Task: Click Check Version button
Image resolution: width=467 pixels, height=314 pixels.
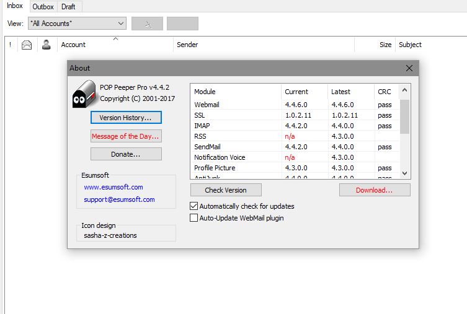Action: [226, 190]
